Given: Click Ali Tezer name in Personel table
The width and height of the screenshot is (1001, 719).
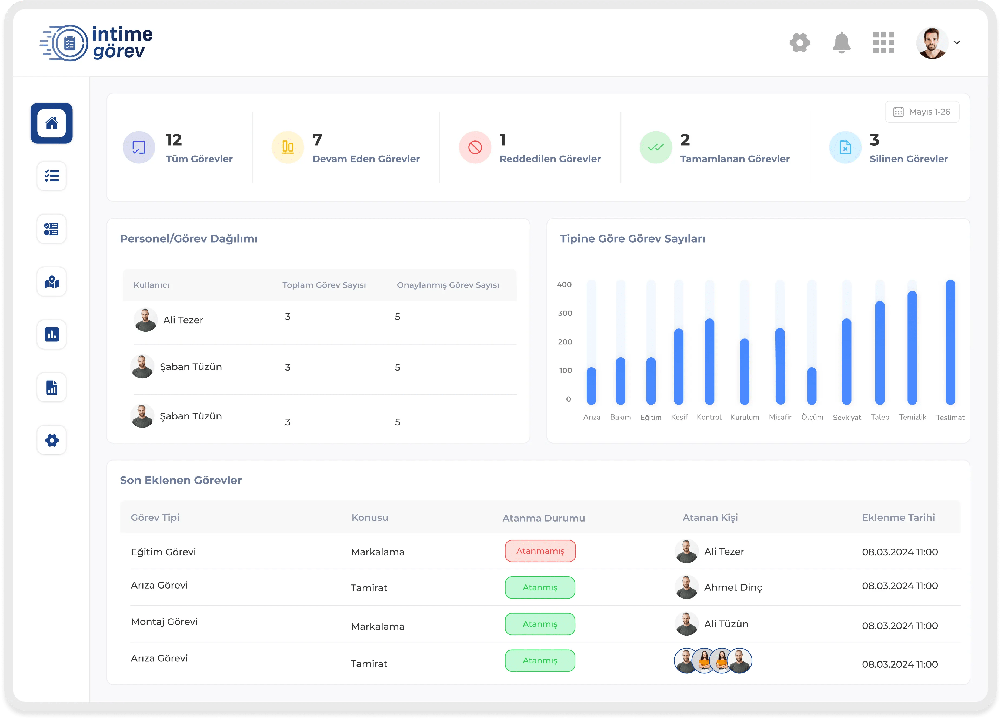Looking at the screenshot, I should point(183,320).
